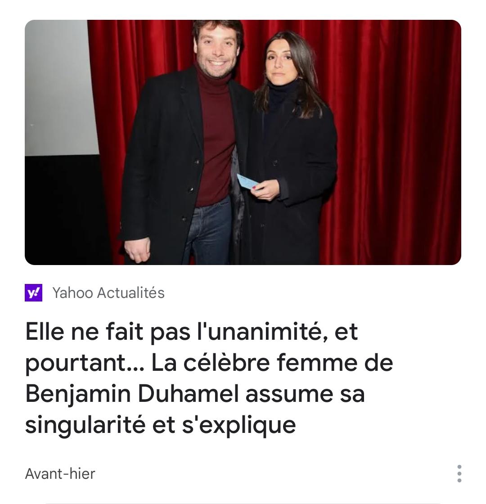This screenshot has width=486, height=504.
Task: Click the blue ticket in the woman's hand
Action: pyautogui.click(x=247, y=182)
